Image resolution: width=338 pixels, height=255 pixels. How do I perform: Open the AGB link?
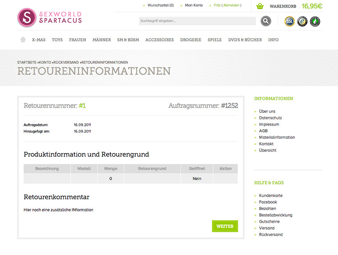coord(263,131)
